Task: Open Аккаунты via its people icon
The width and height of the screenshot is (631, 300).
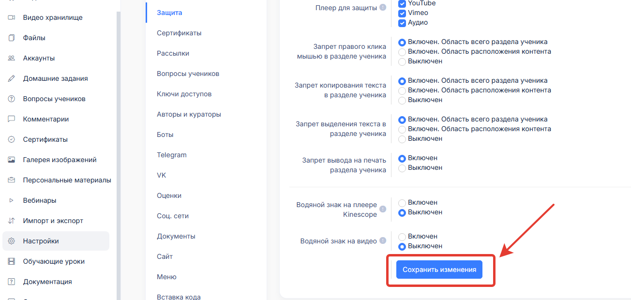Action: 12,58
